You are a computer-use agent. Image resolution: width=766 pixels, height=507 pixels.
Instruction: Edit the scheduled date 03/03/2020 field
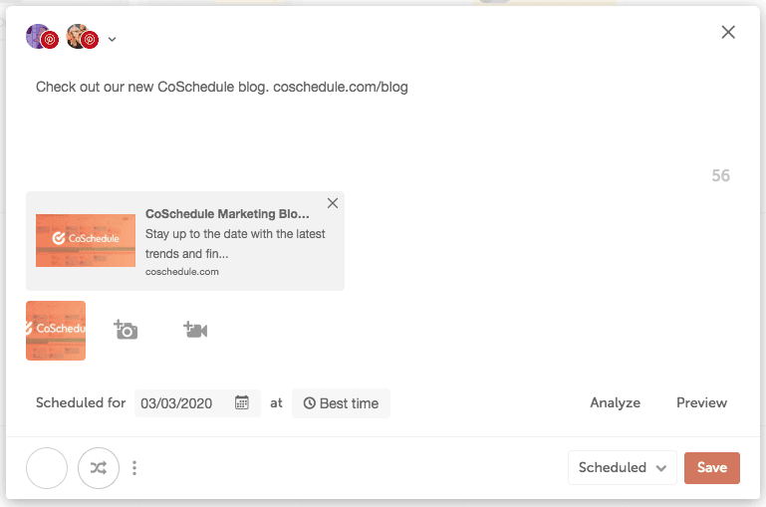pos(197,403)
